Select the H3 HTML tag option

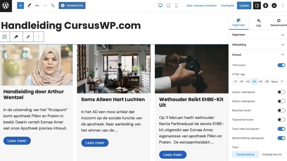248,81
